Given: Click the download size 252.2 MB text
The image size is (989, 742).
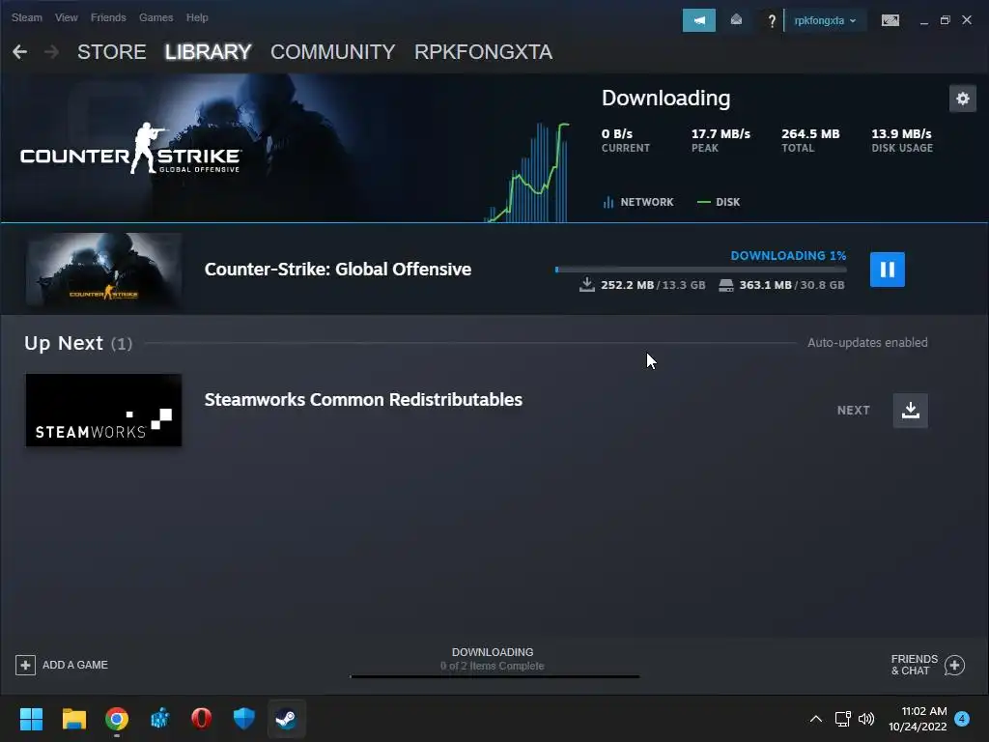Looking at the screenshot, I should click(x=627, y=285).
